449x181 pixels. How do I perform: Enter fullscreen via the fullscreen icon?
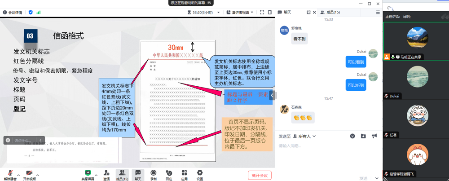[x=262, y=13]
